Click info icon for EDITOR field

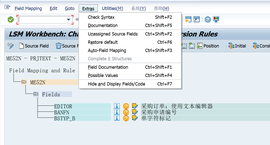(117, 106)
